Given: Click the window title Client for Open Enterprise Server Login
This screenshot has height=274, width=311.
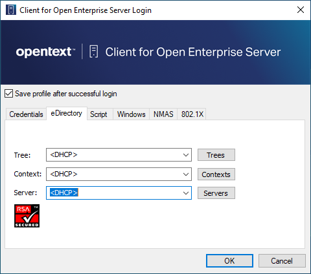Looking at the screenshot, I should click(86, 10).
